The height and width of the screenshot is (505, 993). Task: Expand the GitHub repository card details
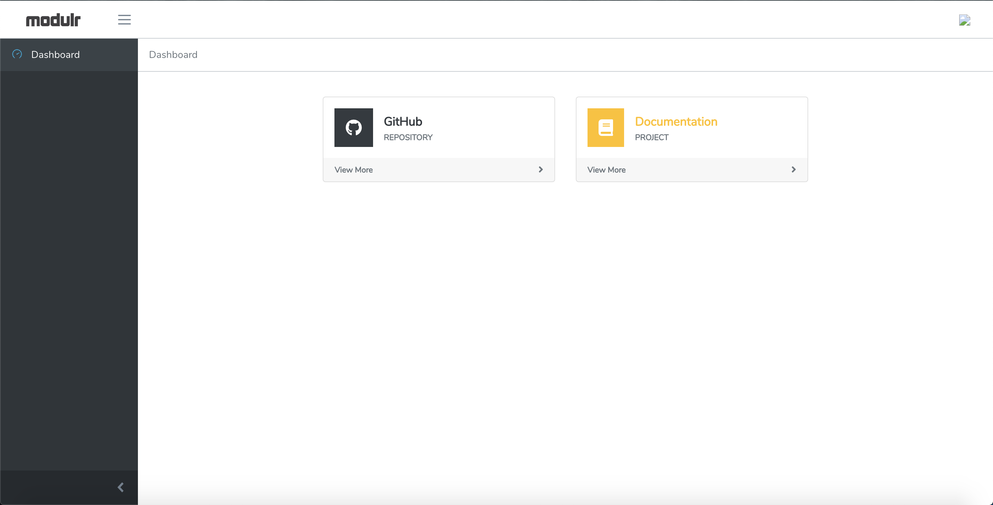point(353,169)
